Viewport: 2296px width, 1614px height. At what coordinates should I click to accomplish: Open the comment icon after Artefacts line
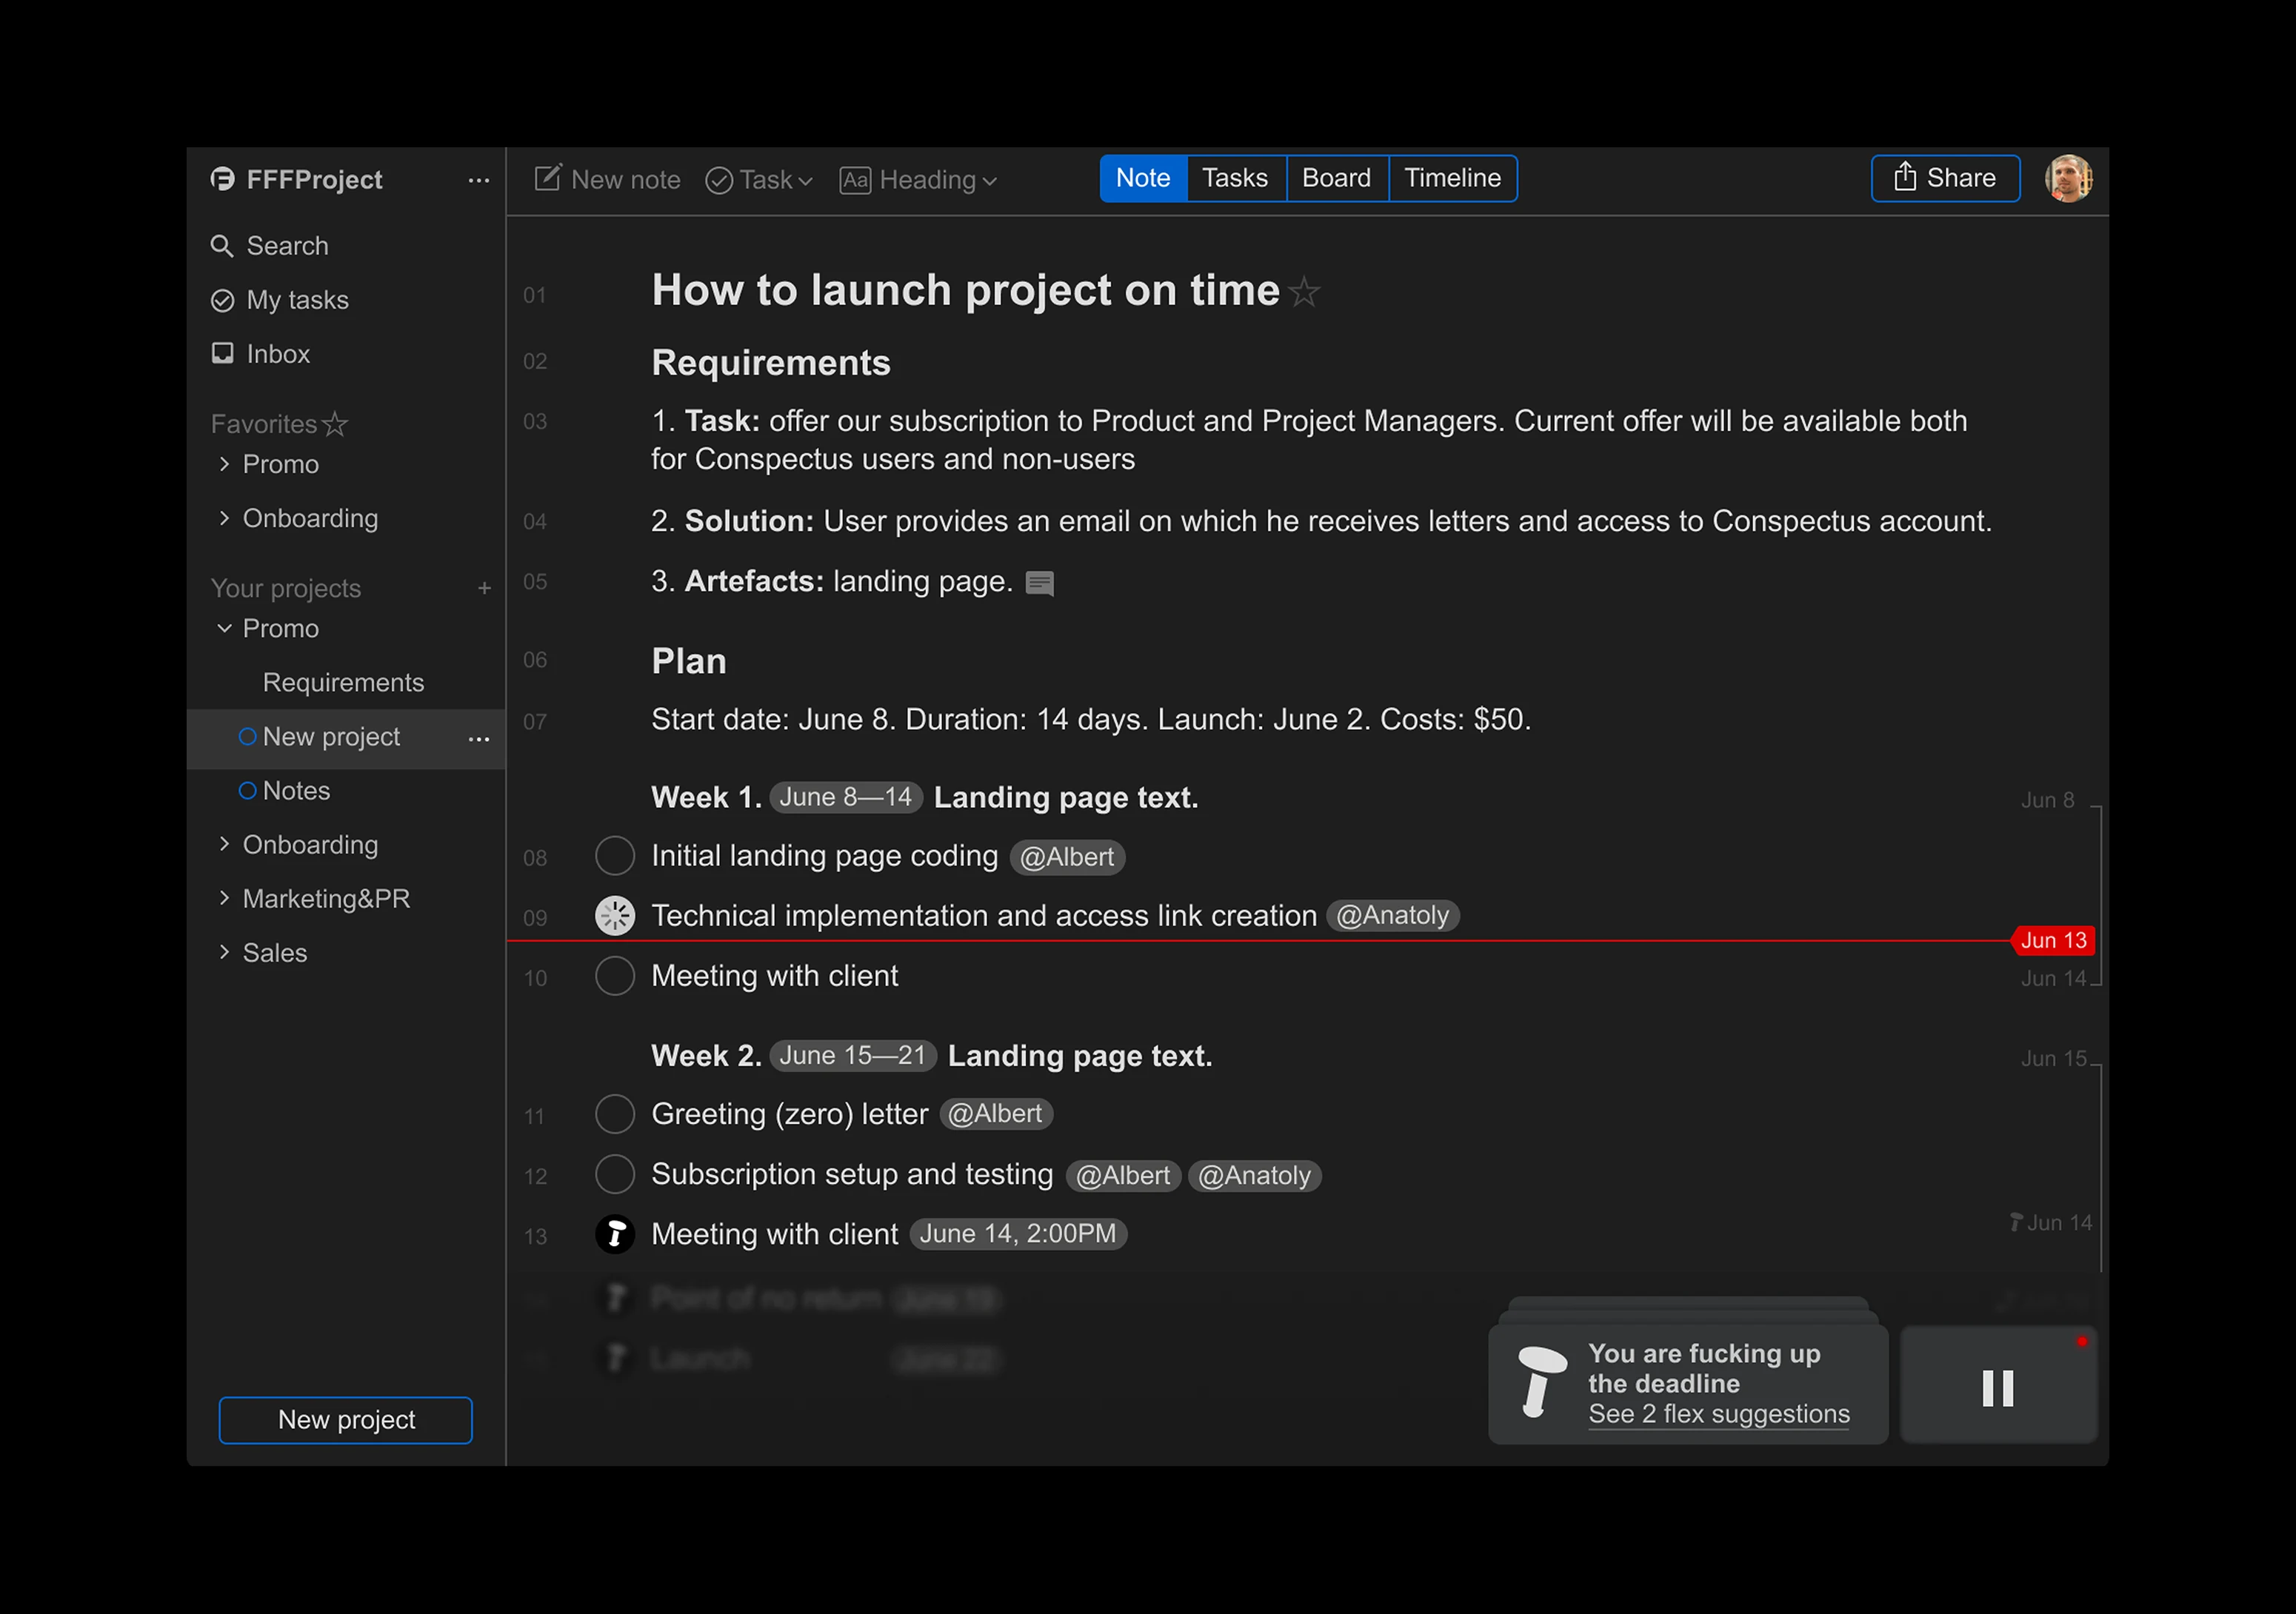tap(1039, 583)
